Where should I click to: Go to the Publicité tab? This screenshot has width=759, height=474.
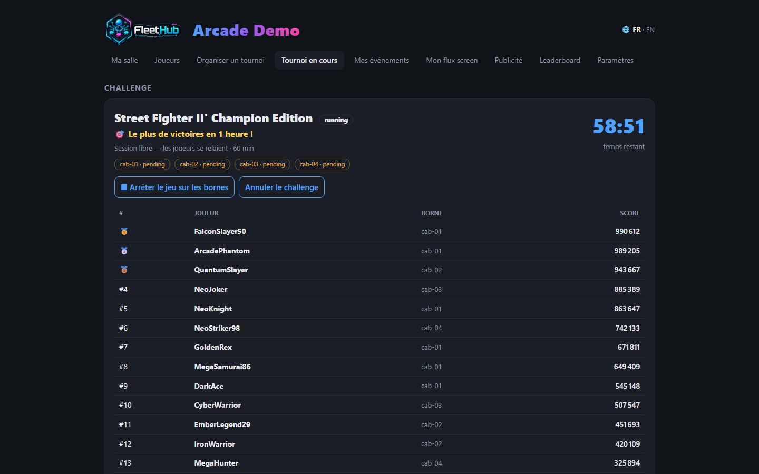tap(509, 60)
